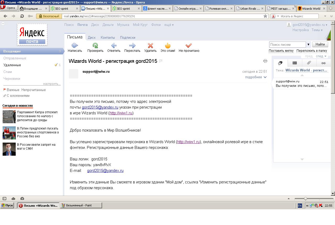Viewport: 335px width, 225px height.
Task: Open the Темы themes dropdown
Action: [x=317, y=30]
